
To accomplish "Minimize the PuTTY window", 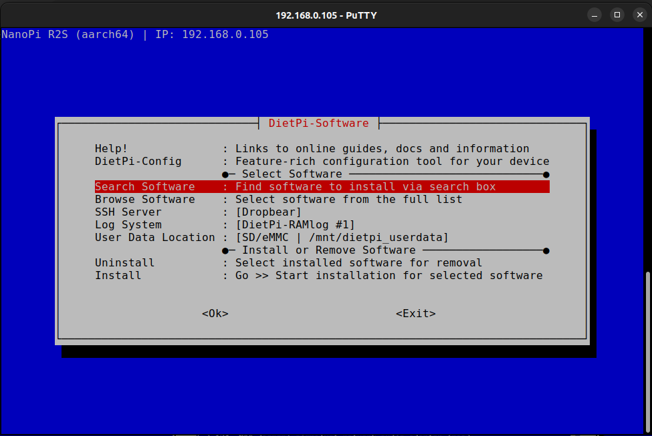I will pos(594,15).
